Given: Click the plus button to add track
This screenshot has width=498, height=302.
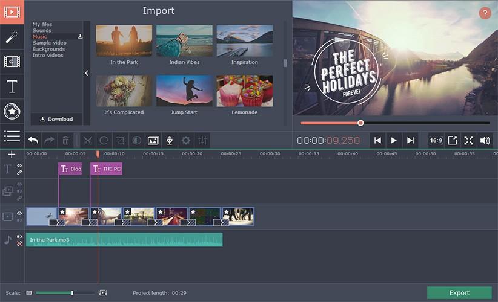Looking at the screenshot, I should click(12, 155).
